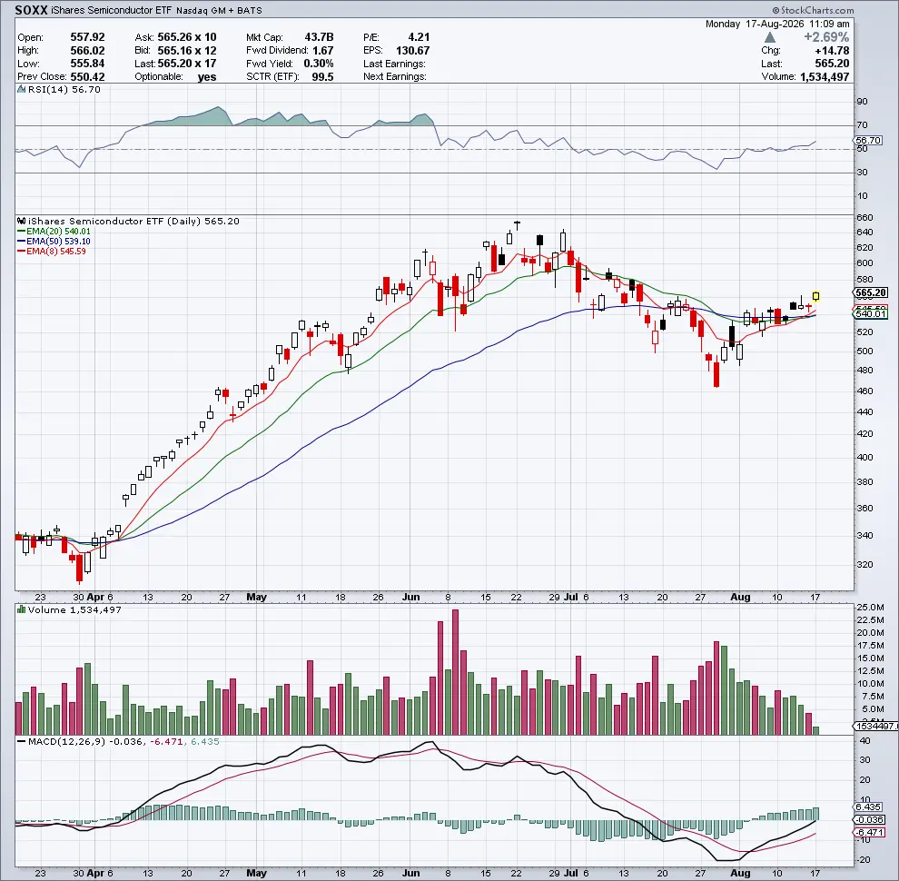Click the MACD value tag -0.036
The width and height of the screenshot is (899, 881).
869,819
